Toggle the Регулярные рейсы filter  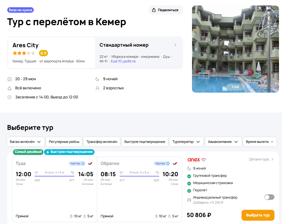pos(64,142)
